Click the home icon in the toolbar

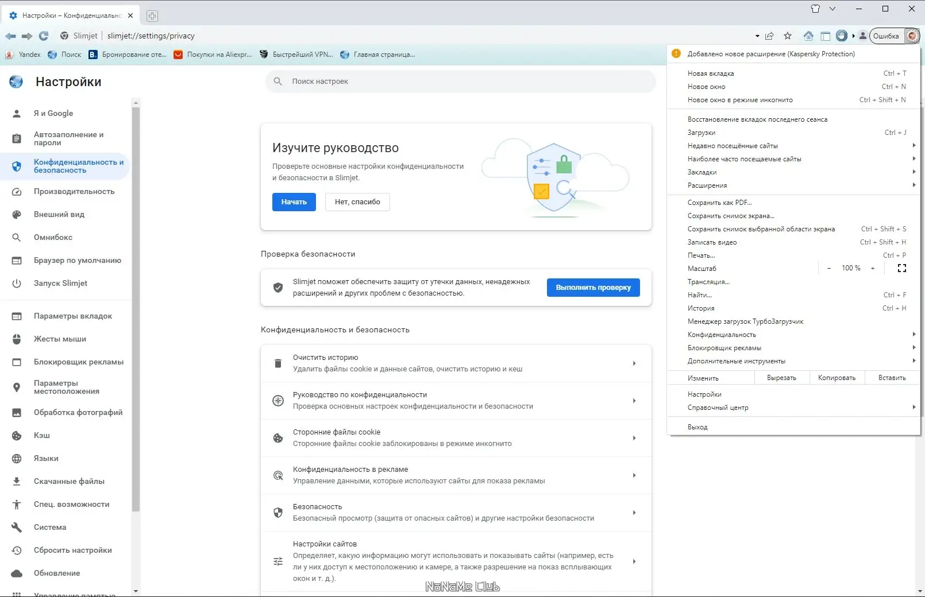point(808,36)
